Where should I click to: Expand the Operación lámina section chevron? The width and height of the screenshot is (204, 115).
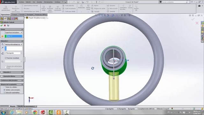[22, 76]
